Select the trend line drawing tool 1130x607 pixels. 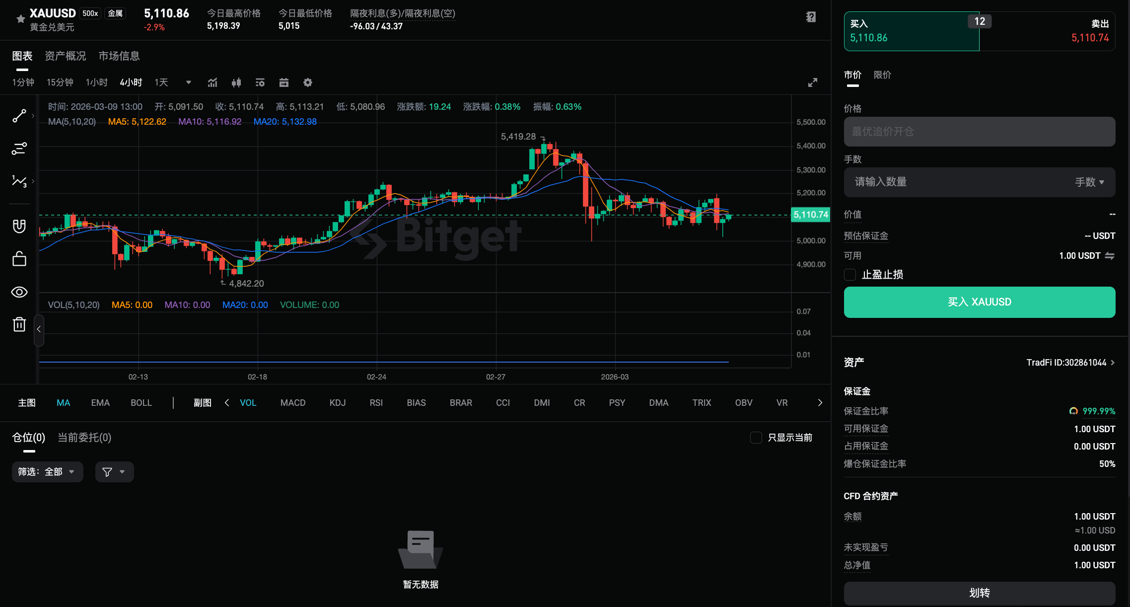[x=19, y=115]
